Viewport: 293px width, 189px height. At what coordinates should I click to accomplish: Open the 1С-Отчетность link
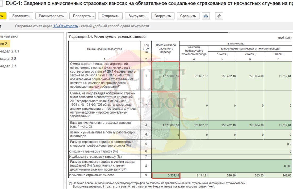click(66, 26)
